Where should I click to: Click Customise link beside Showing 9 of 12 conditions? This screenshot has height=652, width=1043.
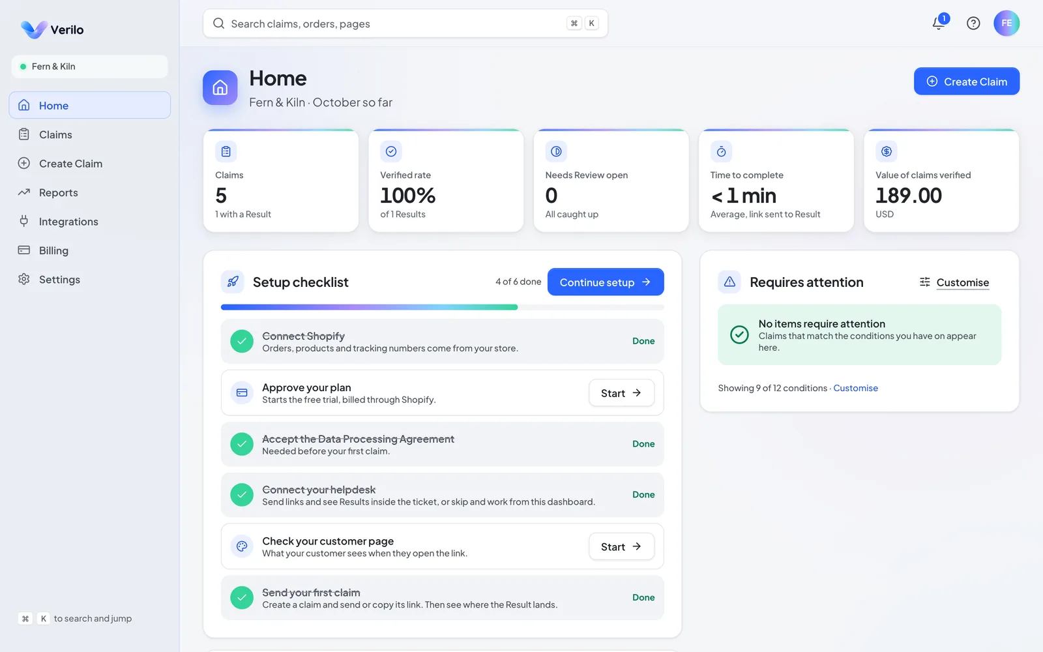[855, 388]
